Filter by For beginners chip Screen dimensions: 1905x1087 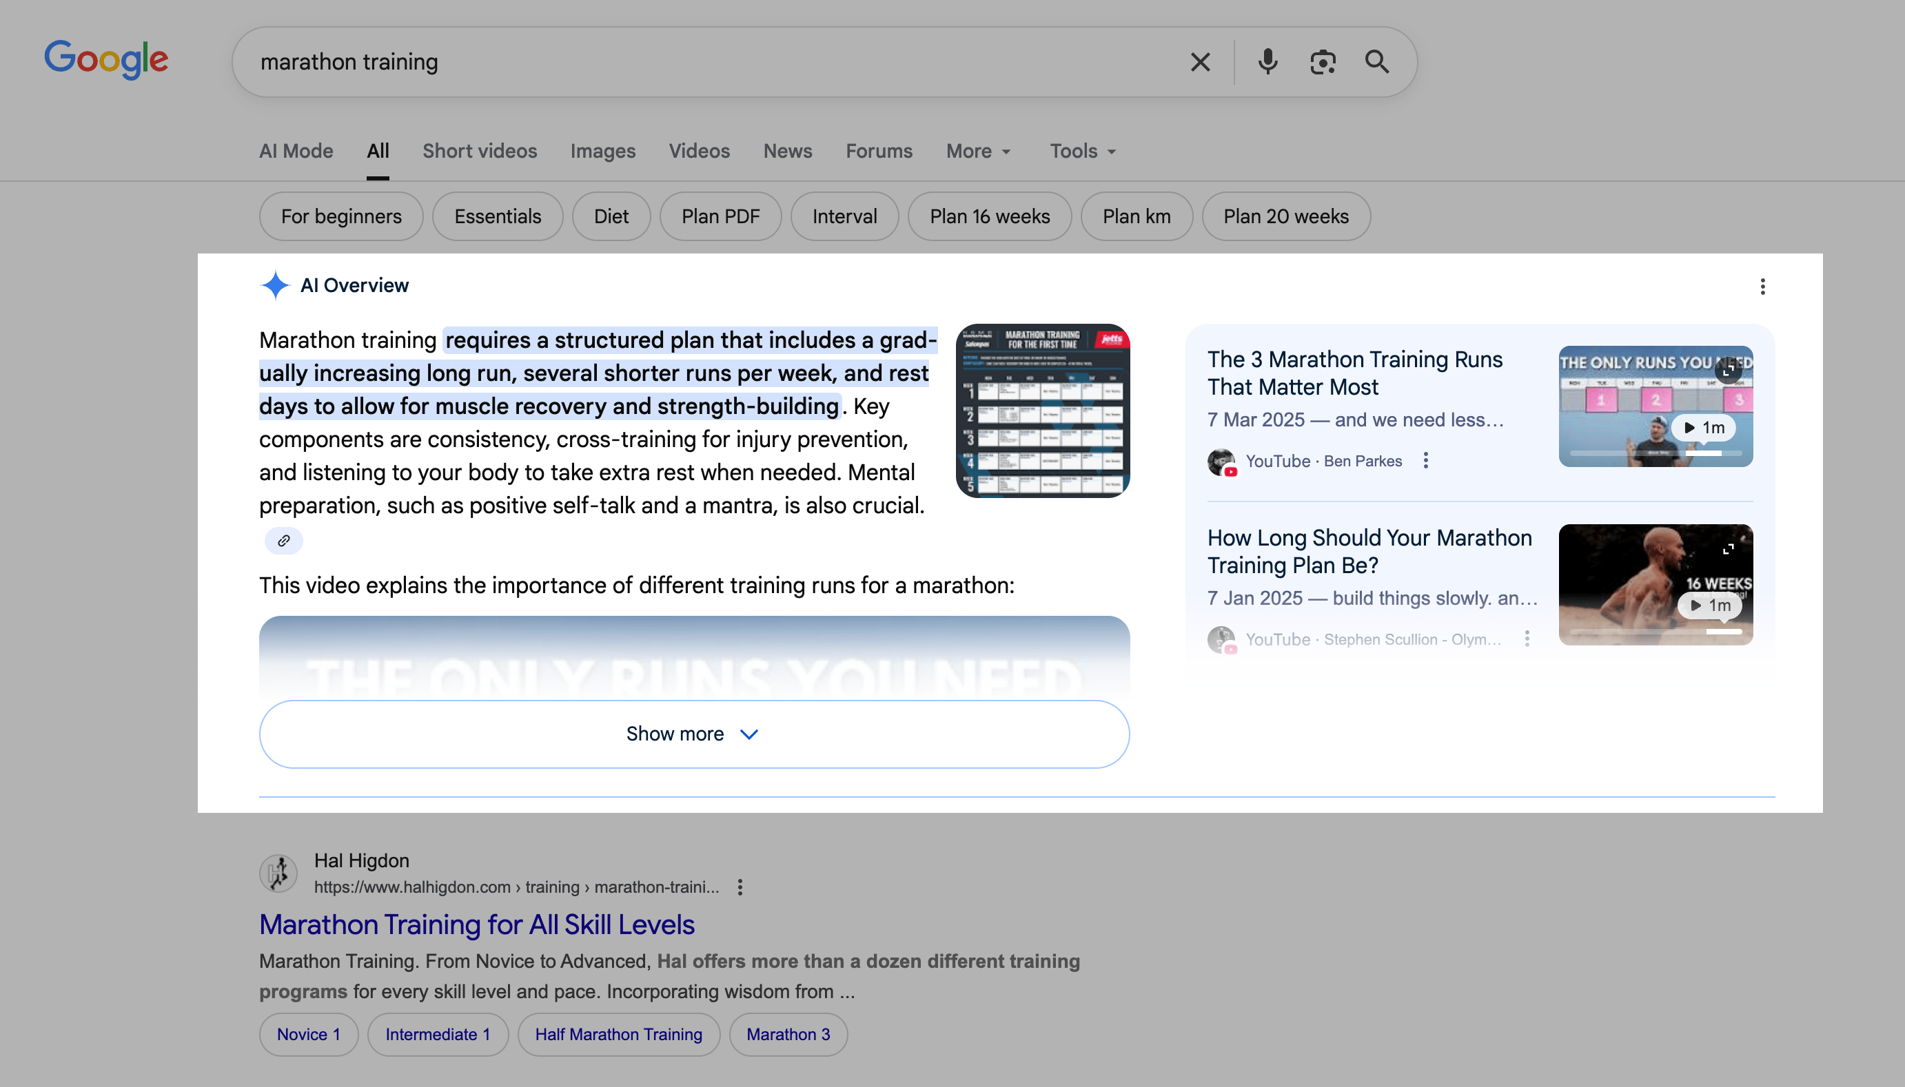tap(341, 216)
